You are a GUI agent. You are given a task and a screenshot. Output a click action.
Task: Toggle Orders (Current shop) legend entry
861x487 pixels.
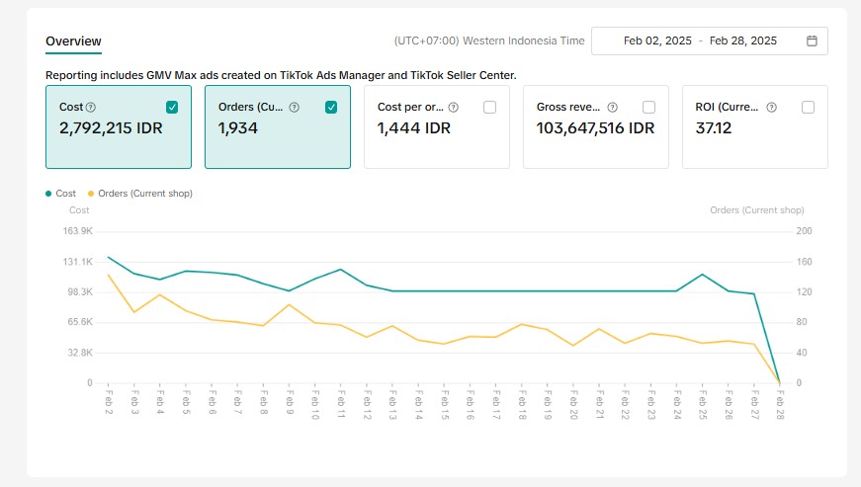point(139,194)
